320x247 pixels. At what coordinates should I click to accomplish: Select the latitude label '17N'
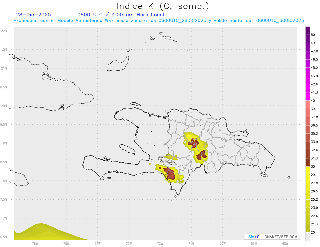pos(4,218)
